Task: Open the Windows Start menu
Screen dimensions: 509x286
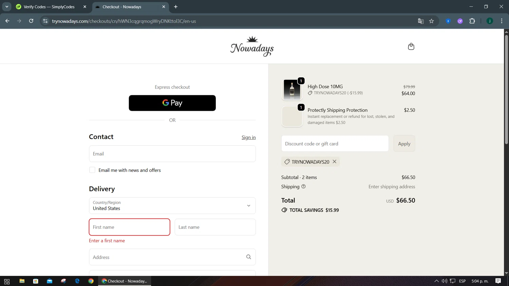Action: [7, 281]
